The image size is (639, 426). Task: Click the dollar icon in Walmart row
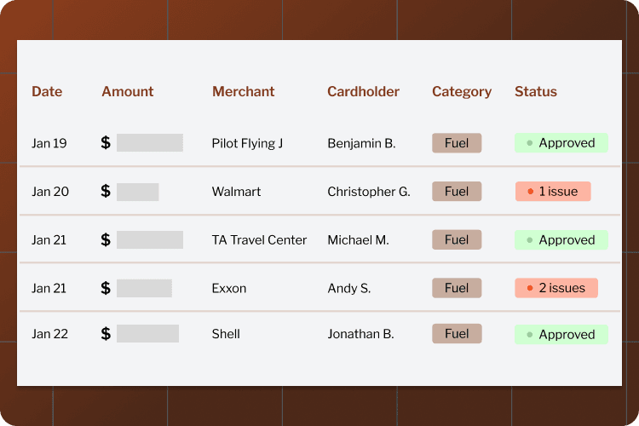click(x=106, y=192)
